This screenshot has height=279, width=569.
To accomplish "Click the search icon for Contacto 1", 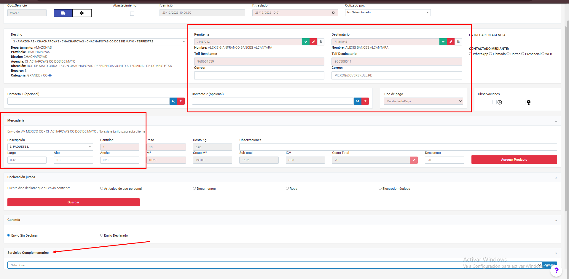I will [x=173, y=101].
